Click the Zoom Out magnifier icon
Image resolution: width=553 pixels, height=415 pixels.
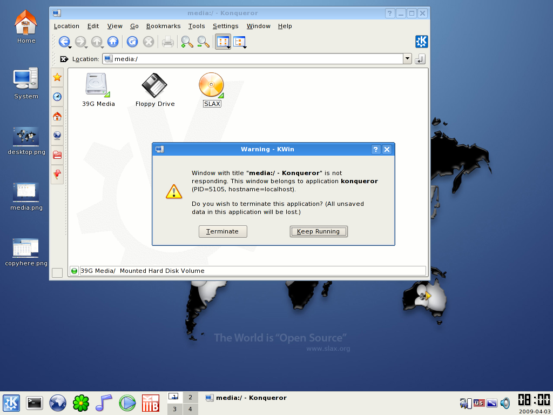(203, 42)
